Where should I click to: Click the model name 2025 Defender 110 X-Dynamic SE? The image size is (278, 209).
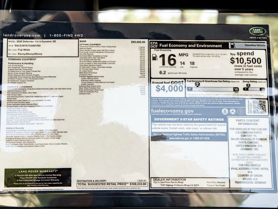pyautogui.click(x=36, y=41)
